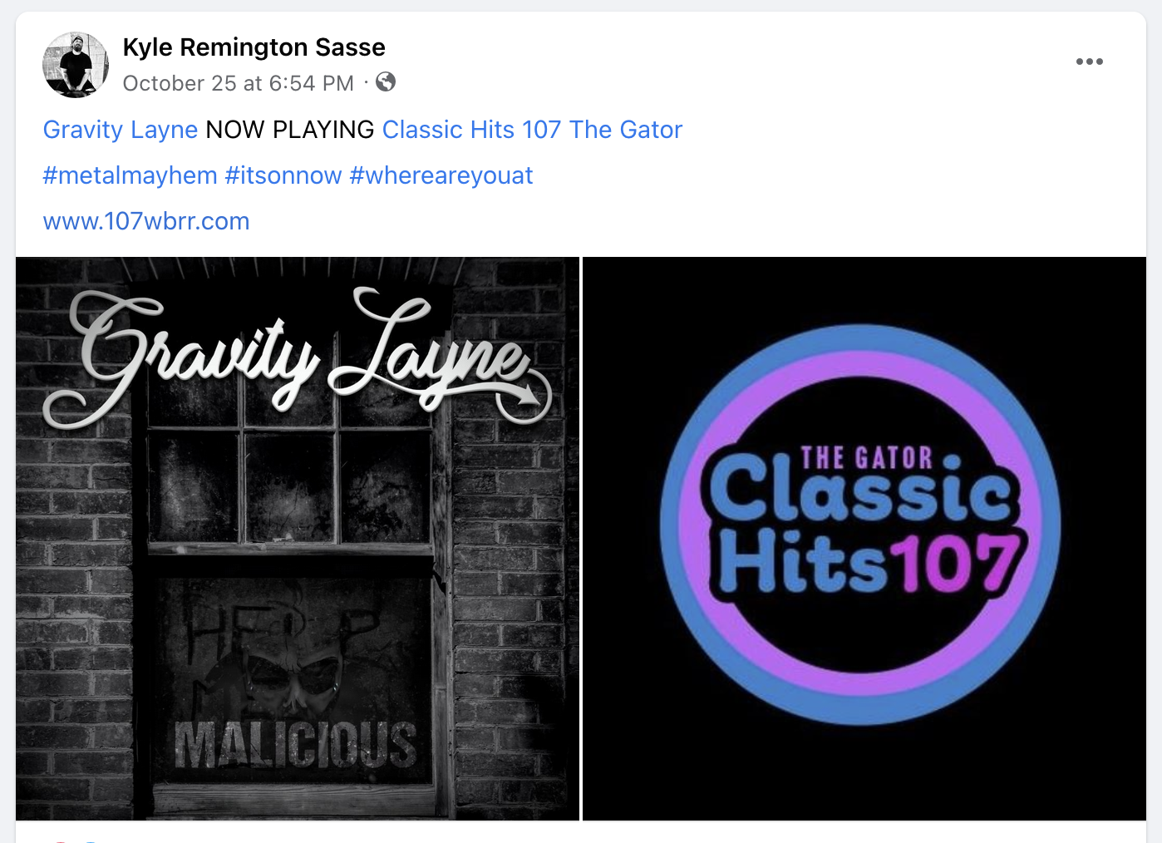This screenshot has height=843, width=1162.
Task: Open the Classic Hits 107 logo photo
Action: click(x=864, y=539)
